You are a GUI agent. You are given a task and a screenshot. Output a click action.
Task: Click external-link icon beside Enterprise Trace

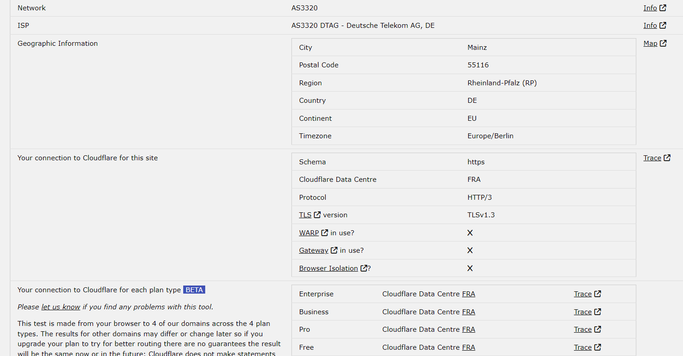(598, 294)
